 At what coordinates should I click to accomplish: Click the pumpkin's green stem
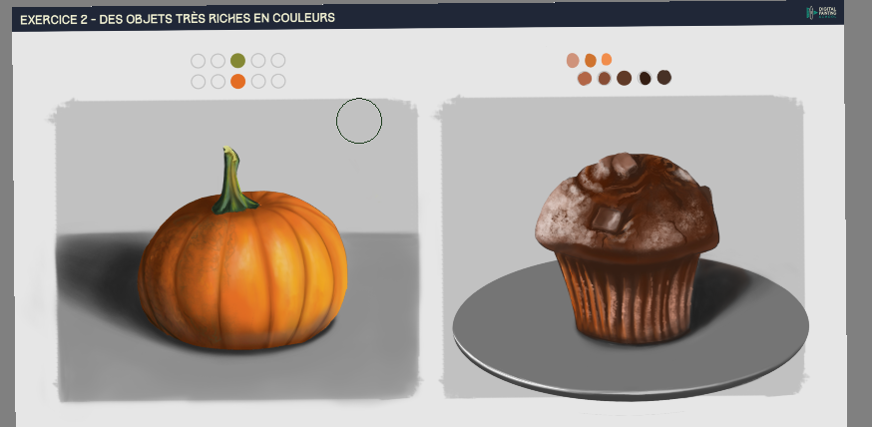point(232,182)
